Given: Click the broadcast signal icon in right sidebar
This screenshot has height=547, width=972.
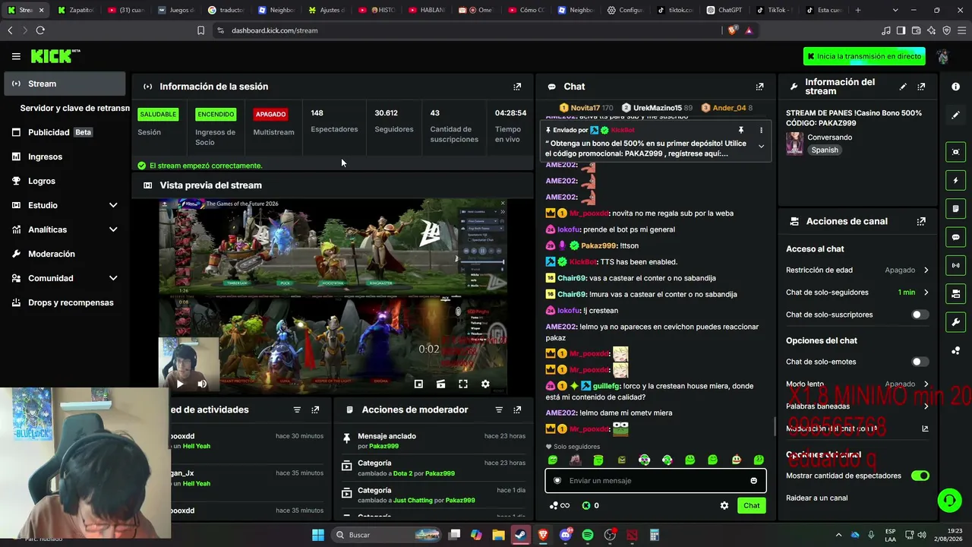Looking at the screenshot, I should 955,265.
